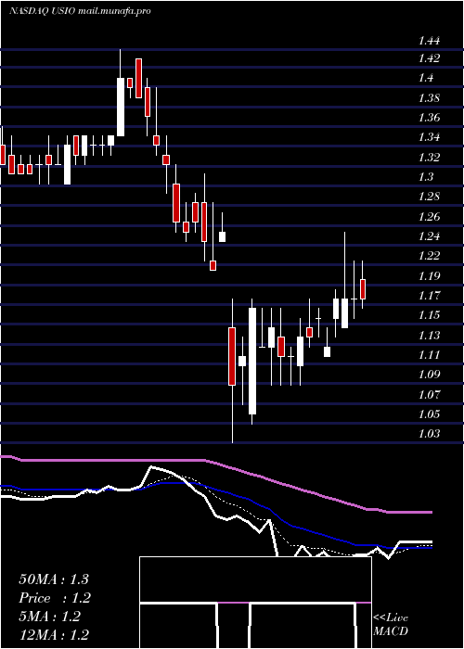Click the 1.19 price axis label
The image size is (464, 649).
click(429, 275)
